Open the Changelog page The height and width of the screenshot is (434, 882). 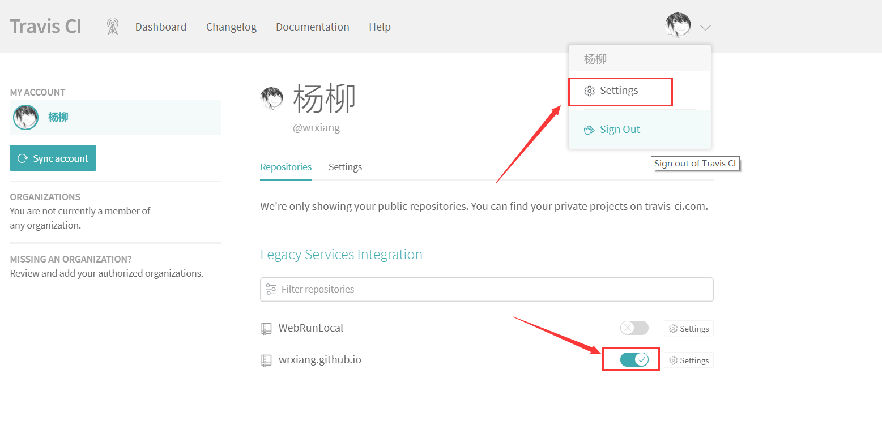pos(231,27)
